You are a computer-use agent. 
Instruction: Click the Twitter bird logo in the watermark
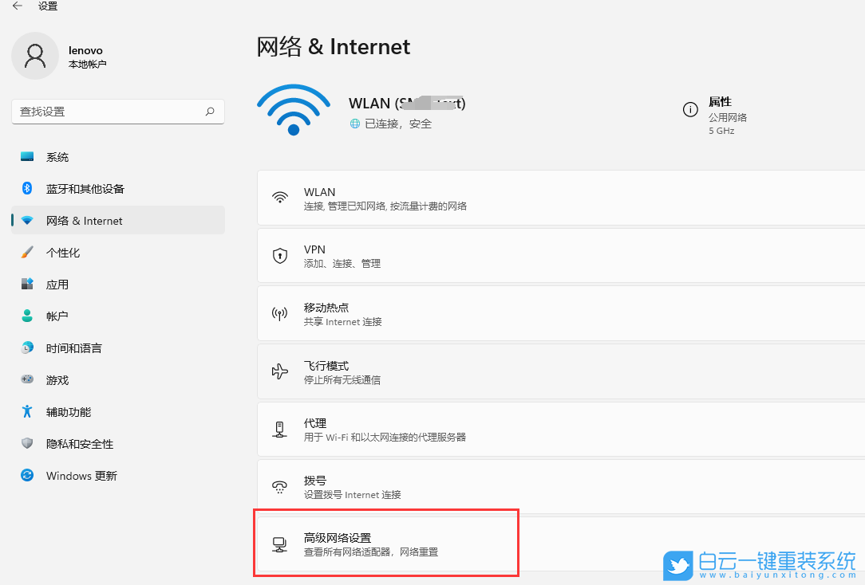click(x=678, y=566)
